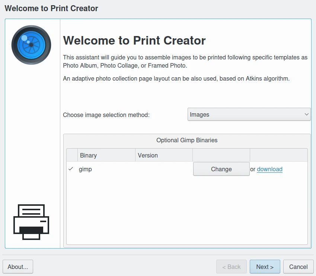316x276 pixels.
Task: Click the Optional Gimp Binaries group title
Action: (x=187, y=140)
